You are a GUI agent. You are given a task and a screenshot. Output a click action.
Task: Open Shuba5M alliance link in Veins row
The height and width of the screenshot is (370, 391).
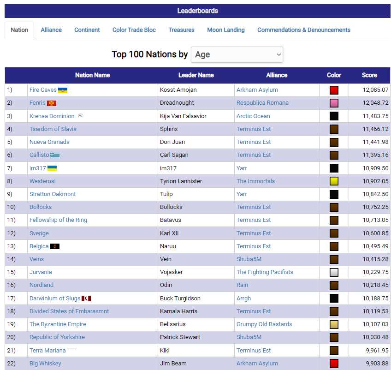click(x=249, y=259)
